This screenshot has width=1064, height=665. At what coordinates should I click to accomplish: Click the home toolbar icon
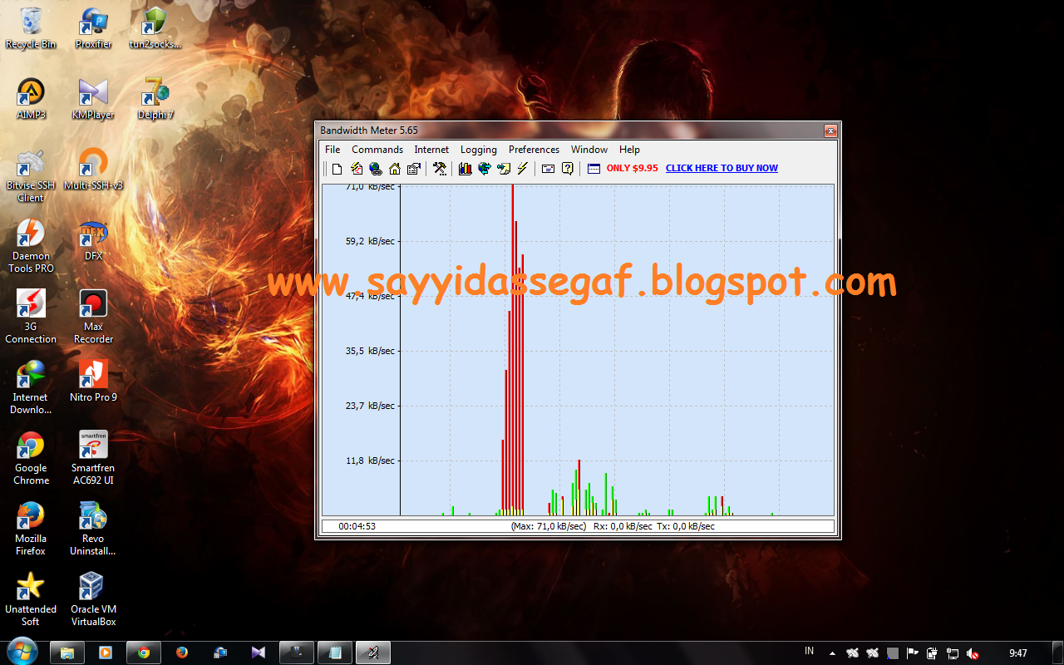point(394,168)
